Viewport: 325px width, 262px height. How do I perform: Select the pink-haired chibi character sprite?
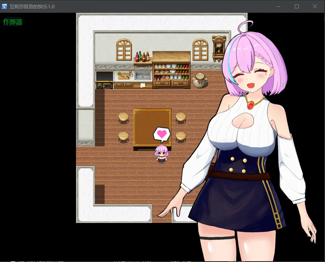tap(162, 154)
